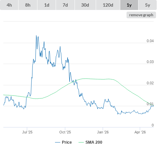
Task: Click the 0.04 y-axis label
Action: click(x=150, y=41)
